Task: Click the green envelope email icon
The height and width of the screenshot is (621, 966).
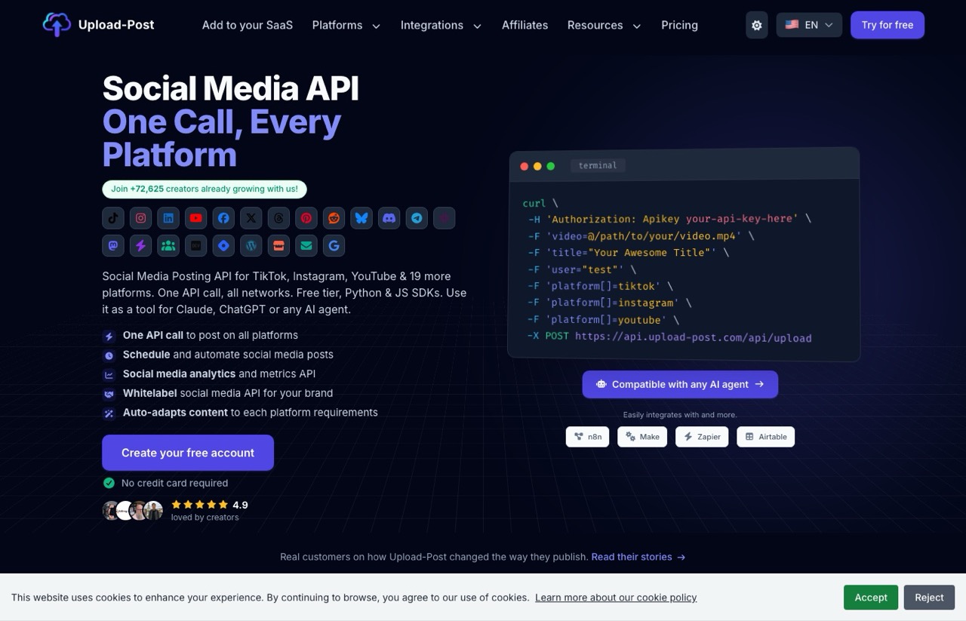Action: [306, 245]
